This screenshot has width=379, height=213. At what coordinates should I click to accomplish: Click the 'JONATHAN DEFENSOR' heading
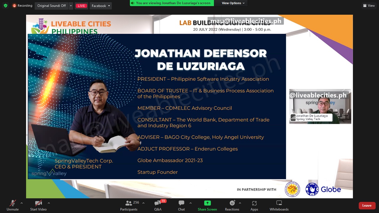coord(201,53)
